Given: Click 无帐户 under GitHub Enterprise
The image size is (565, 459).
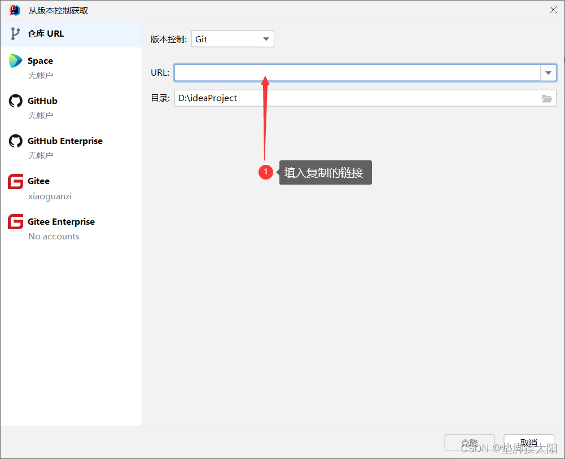Looking at the screenshot, I should 41,155.
